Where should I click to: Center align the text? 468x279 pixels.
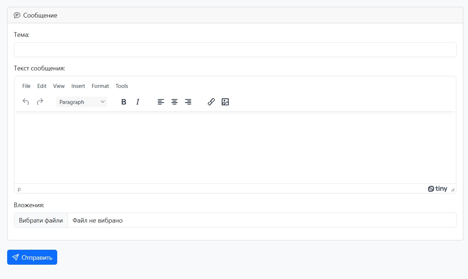174,102
